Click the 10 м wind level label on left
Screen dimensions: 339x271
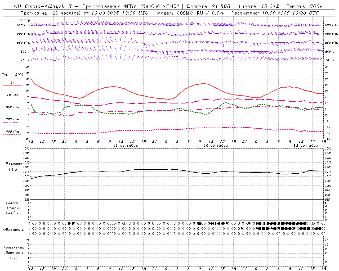point(25,60)
